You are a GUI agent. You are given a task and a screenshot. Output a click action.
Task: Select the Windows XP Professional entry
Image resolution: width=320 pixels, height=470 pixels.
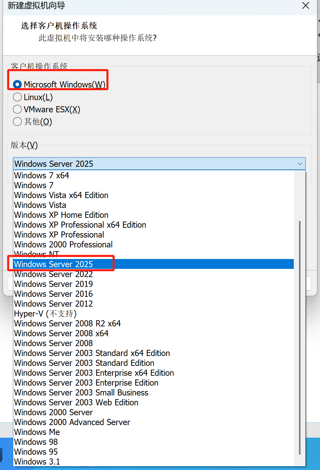click(154, 234)
